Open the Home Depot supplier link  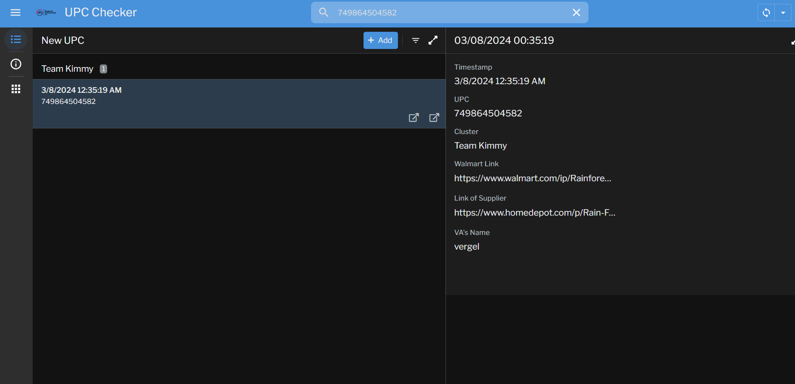pyautogui.click(x=534, y=213)
